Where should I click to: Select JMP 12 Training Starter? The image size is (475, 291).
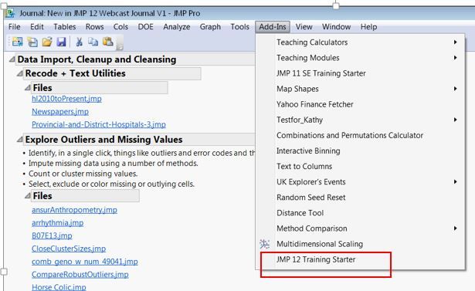361,259
